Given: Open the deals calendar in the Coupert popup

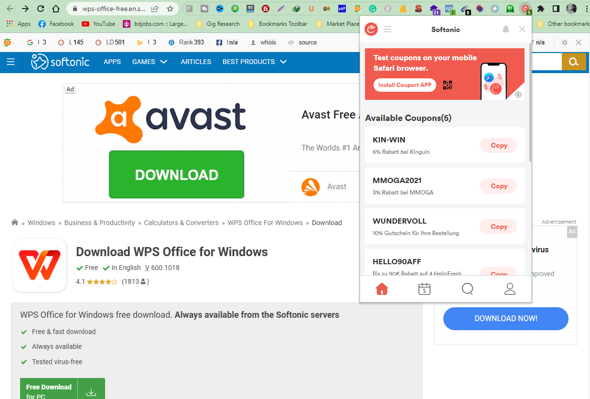Looking at the screenshot, I should 424,289.
